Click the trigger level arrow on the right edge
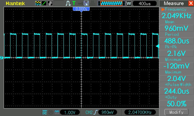194x116 pixels. click(x=157, y=46)
